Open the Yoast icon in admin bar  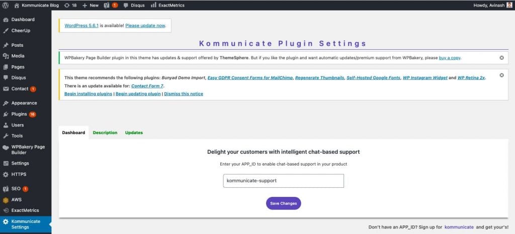point(107,5)
